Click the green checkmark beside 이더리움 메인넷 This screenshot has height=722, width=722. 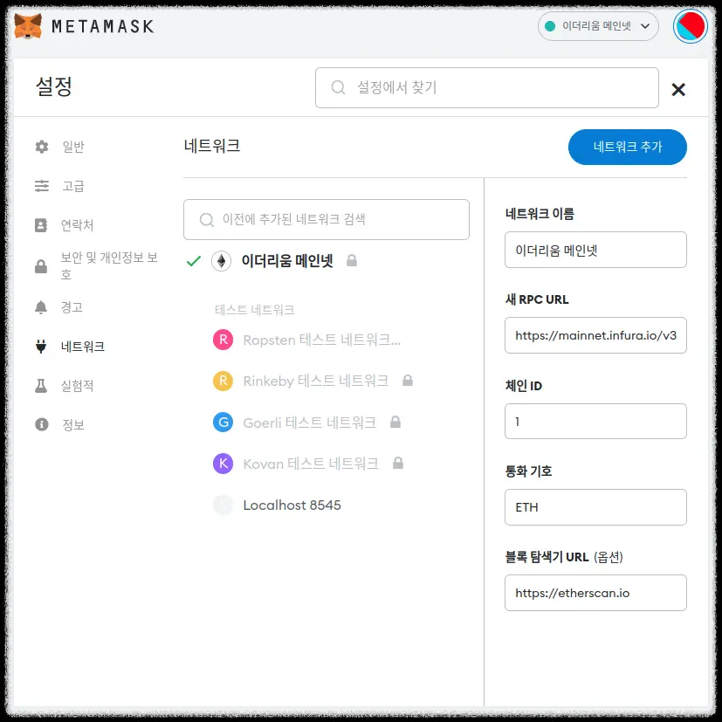pos(194,261)
